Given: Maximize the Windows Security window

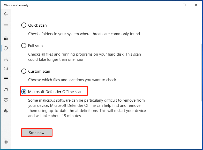Looking at the screenshot, I should click(x=184, y=5).
